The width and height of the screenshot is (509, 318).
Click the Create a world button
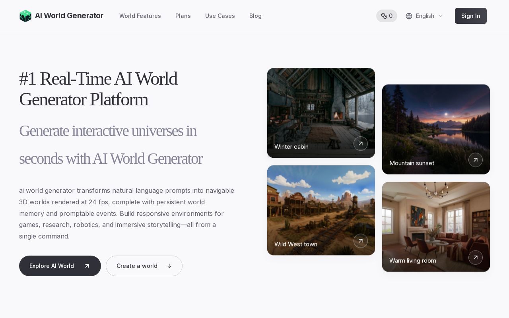pos(144,266)
